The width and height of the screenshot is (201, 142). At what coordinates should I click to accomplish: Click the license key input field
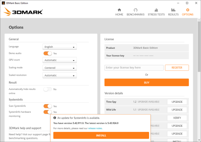134,68
